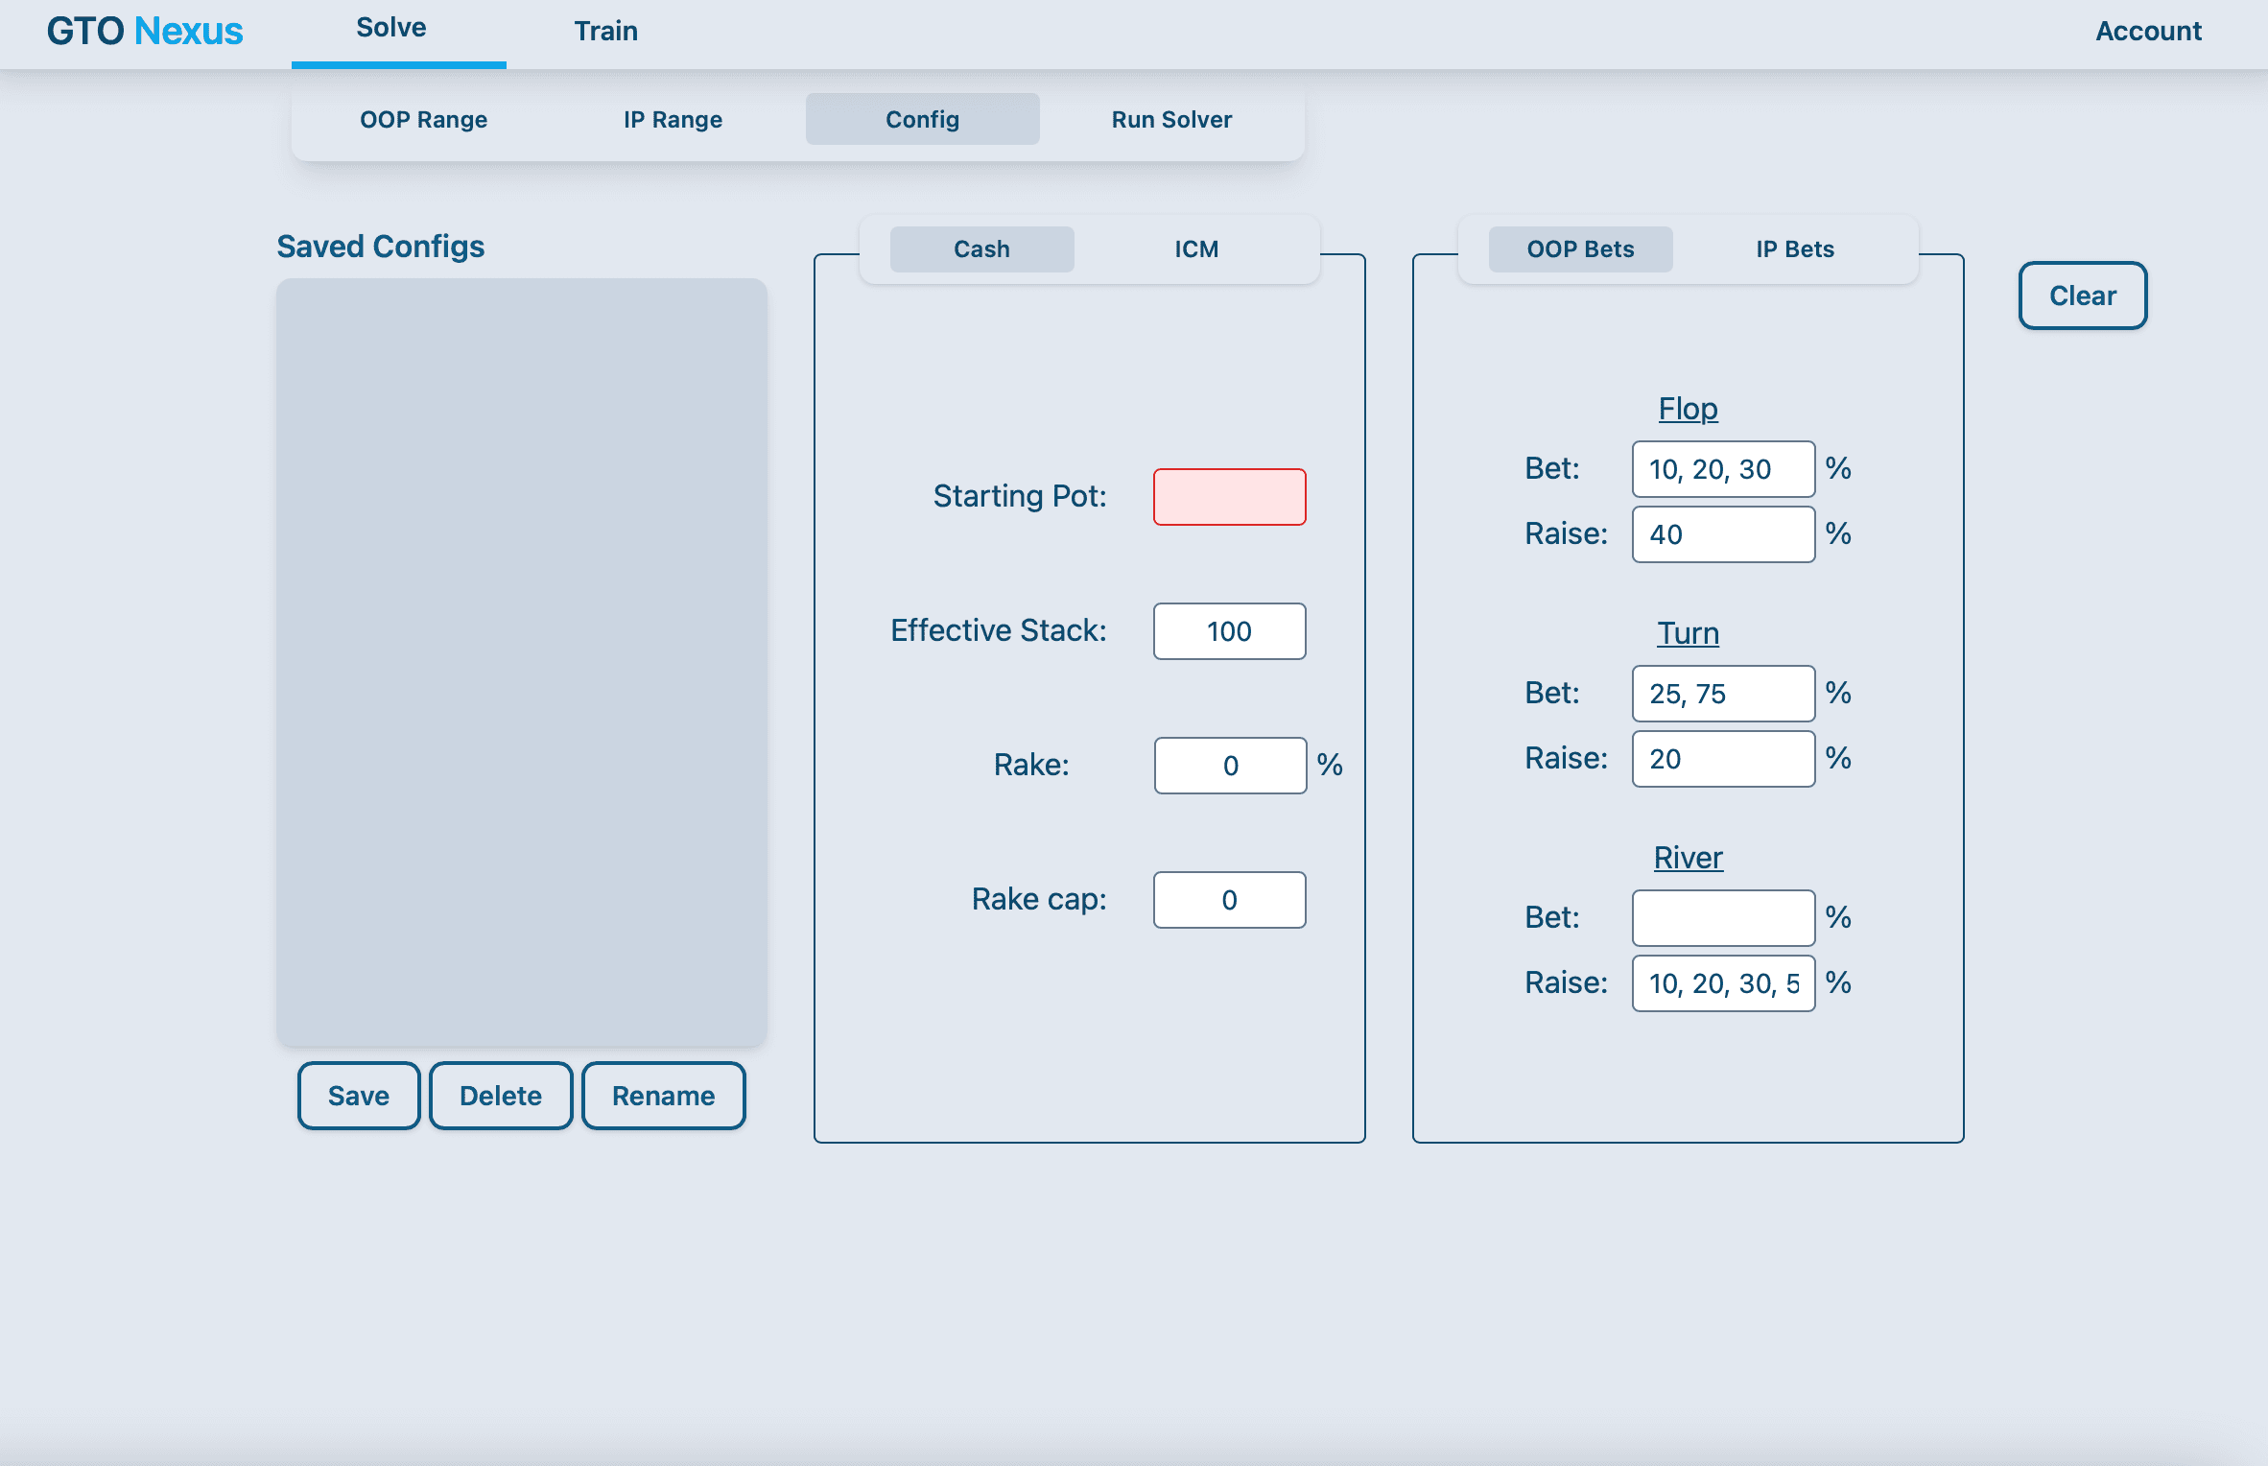Switch to the Train tab
This screenshot has height=1466, width=2268.
605,31
